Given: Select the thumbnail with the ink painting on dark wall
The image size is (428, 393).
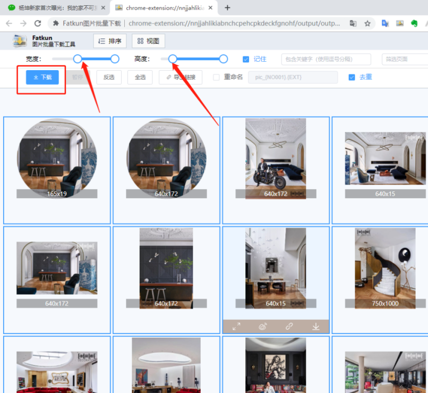Looking at the screenshot, I should [276, 365].
